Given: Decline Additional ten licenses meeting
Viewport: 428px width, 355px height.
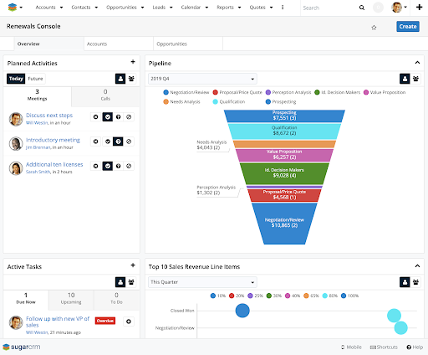Looking at the screenshot, I should 95,166.
